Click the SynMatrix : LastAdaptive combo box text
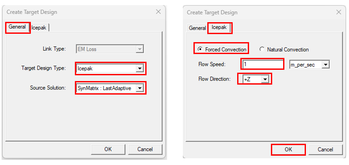The image size is (349, 165). pos(104,88)
